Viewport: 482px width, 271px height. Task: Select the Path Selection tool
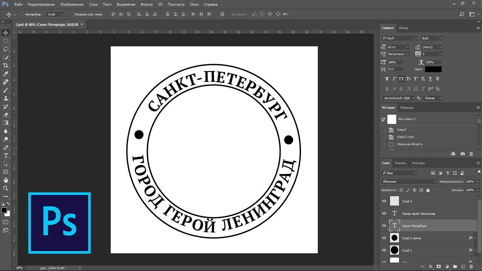(x=6, y=164)
